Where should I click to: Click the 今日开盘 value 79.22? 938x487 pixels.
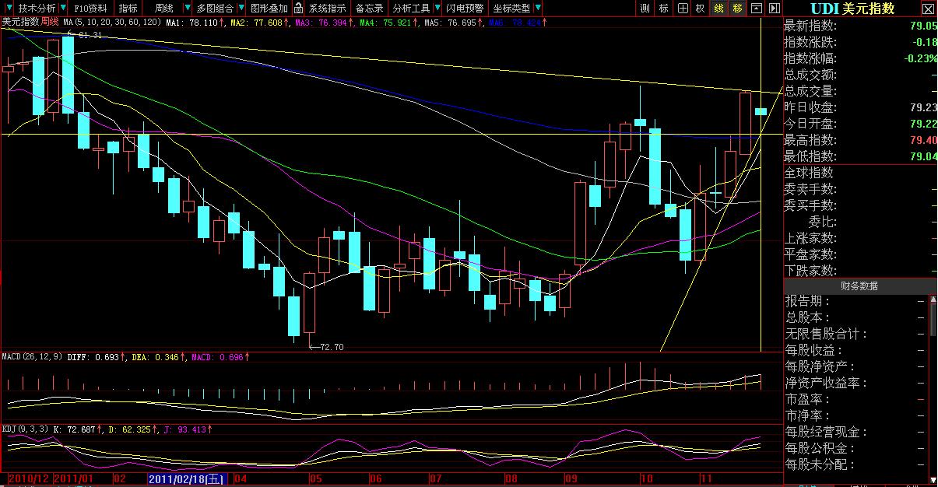pyautogui.click(x=924, y=124)
